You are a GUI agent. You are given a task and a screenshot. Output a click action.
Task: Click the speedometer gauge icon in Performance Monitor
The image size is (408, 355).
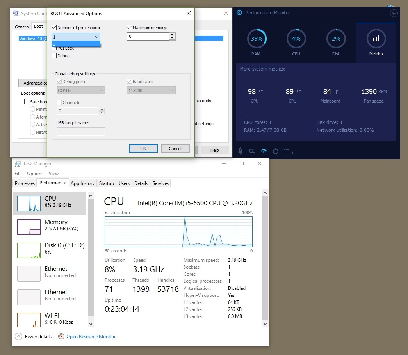pyautogui.click(x=264, y=151)
